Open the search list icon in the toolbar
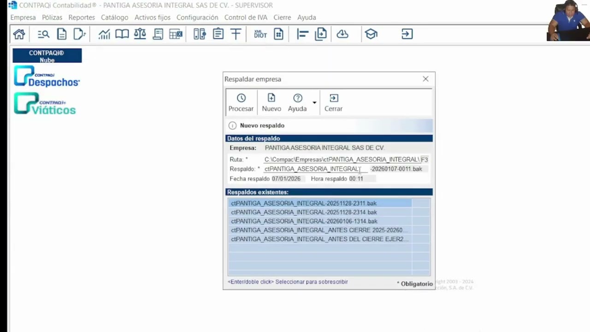 tap(43, 34)
